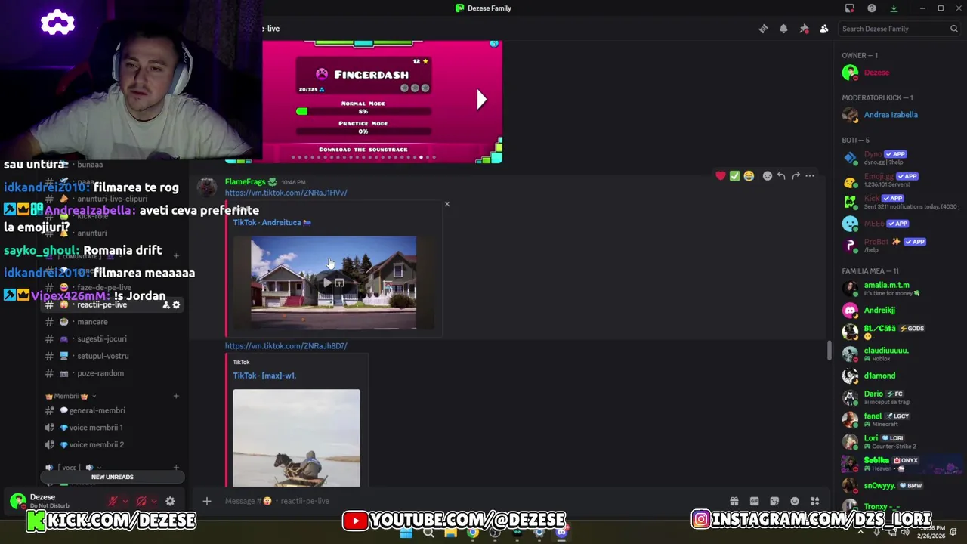Join voice membrii 1 channel
This screenshot has height=544, width=967.
tap(95, 428)
